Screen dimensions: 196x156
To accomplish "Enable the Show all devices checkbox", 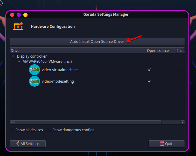I will 12,130.
